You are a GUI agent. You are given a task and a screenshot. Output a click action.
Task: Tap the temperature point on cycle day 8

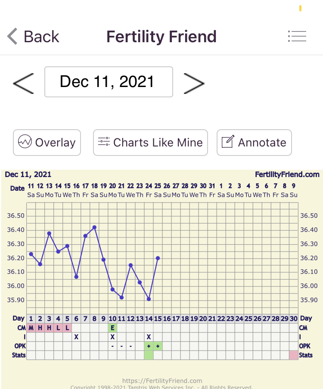click(x=94, y=227)
